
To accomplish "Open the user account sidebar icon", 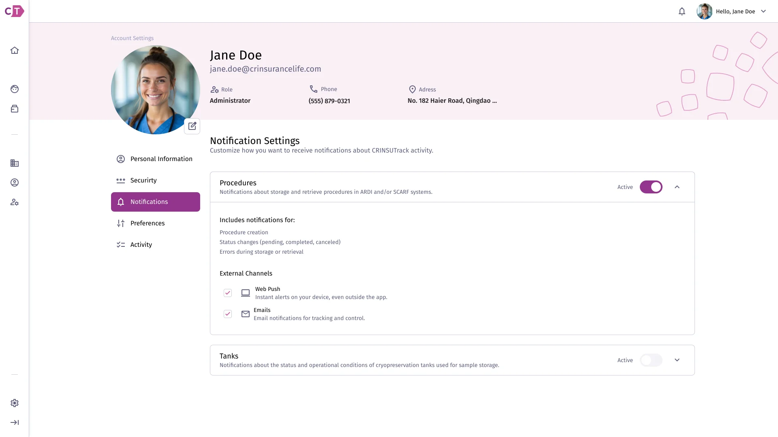I will coord(15,182).
